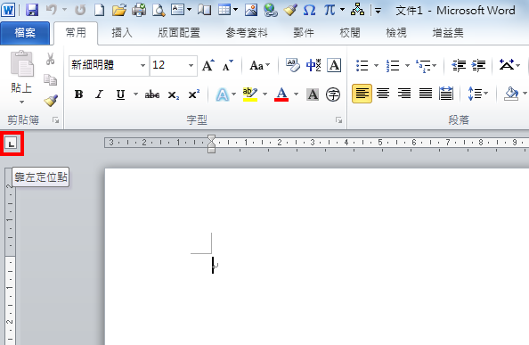Toggle strikethrough abc button
529x345 pixels.
(x=151, y=94)
